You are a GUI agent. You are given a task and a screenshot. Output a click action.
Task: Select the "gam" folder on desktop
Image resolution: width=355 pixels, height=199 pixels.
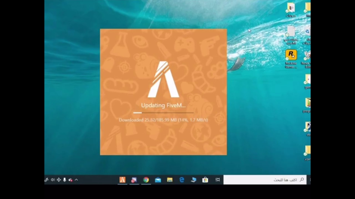pos(307,82)
